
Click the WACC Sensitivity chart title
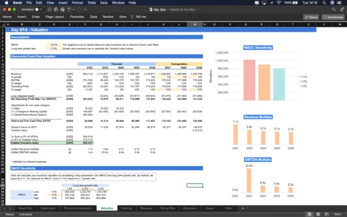(258, 47)
